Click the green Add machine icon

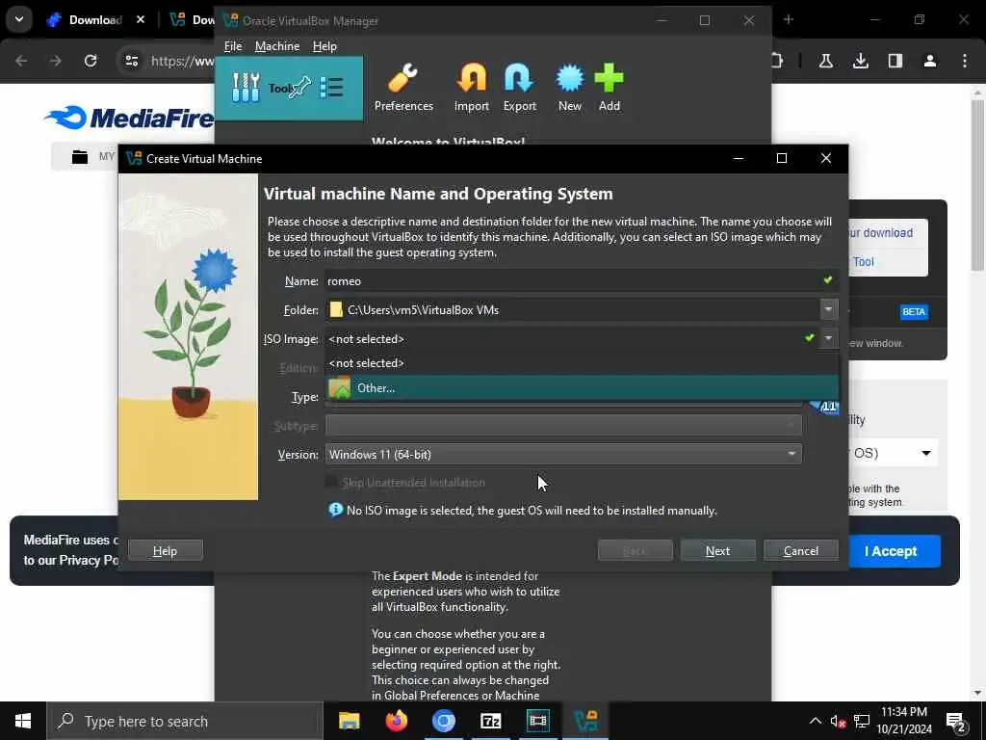[609, 79]
